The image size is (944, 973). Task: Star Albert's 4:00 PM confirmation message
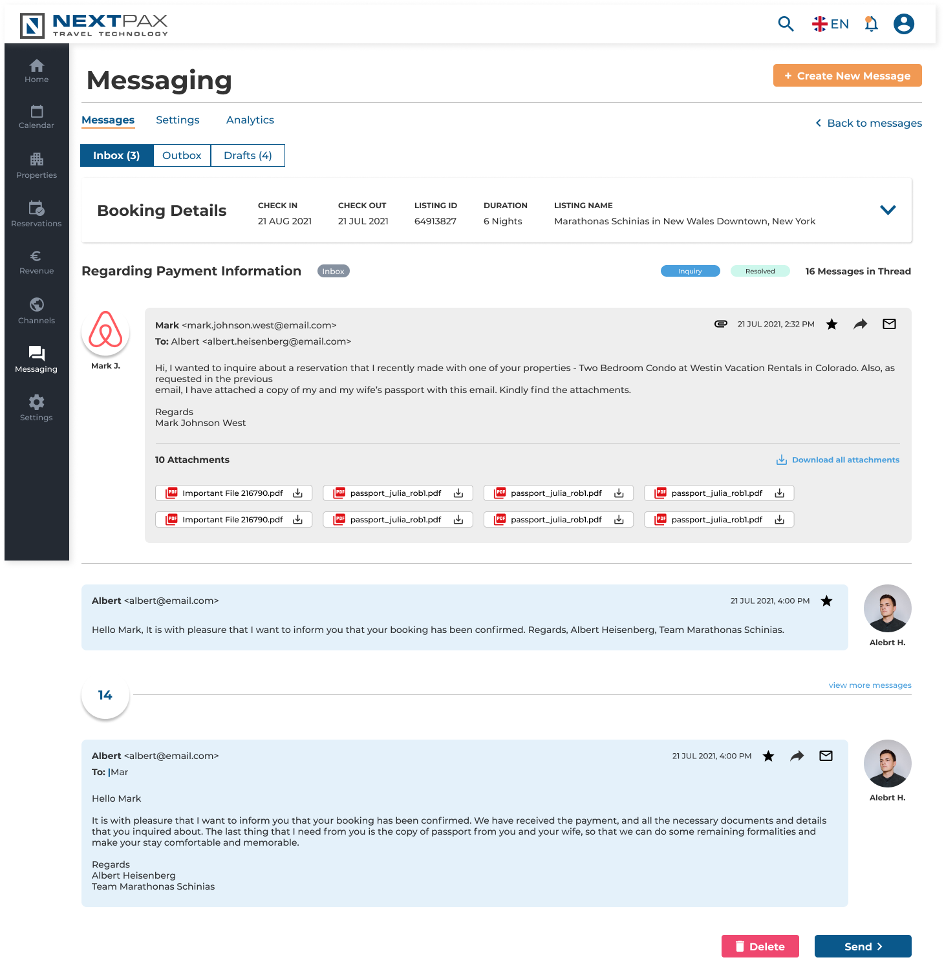click(x=827, y=601)
